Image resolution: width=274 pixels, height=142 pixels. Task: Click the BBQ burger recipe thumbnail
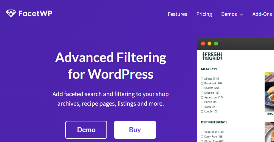coord(269,92)
